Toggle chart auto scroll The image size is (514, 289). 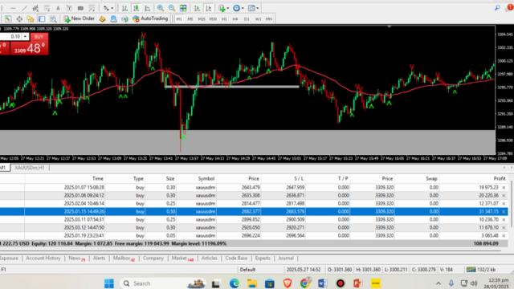pos(197,8)
